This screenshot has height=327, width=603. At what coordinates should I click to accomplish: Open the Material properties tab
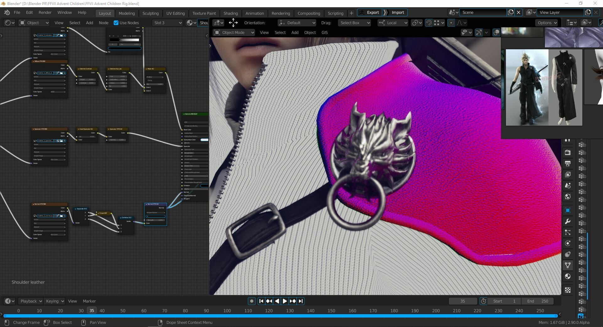click(568, 276)
